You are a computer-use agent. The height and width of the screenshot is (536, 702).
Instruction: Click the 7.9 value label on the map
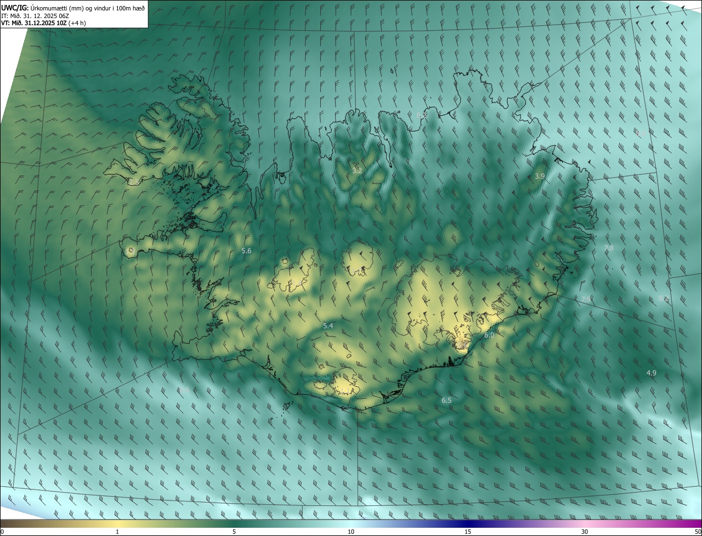click(x=586, y=299)
